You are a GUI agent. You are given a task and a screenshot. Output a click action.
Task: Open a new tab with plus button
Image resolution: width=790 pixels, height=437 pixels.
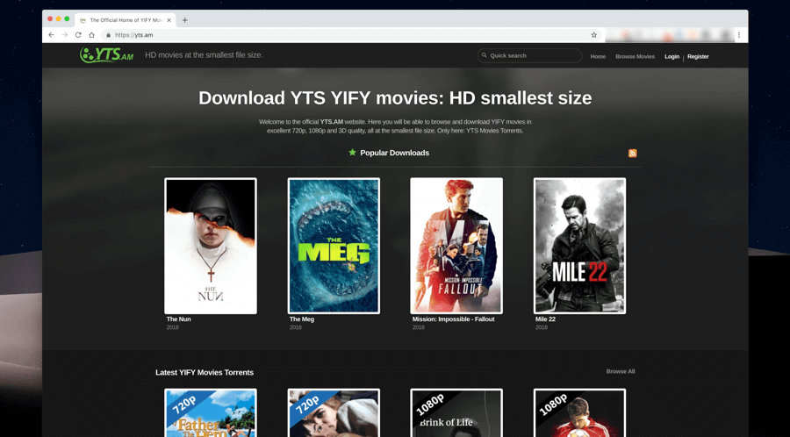[x=185, y=20]
